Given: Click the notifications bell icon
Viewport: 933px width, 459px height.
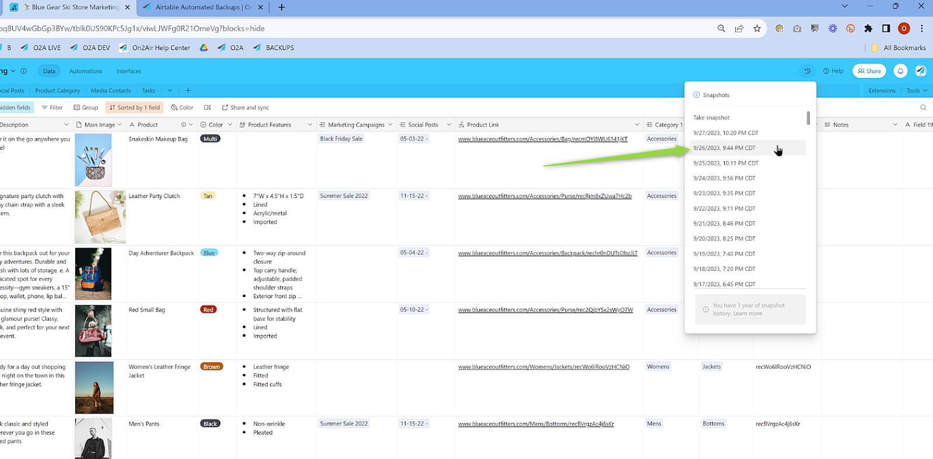Looking at the screenshot, I should point(900,71).
